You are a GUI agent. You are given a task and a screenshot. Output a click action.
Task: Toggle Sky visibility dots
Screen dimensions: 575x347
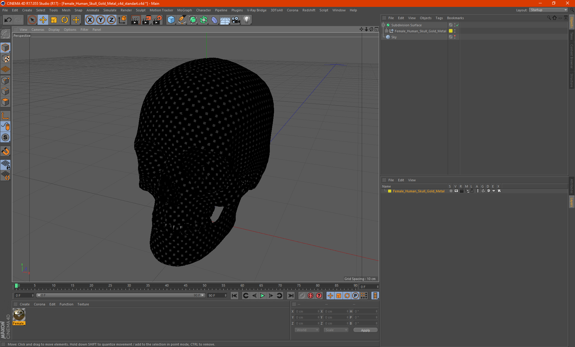point(455,37)
